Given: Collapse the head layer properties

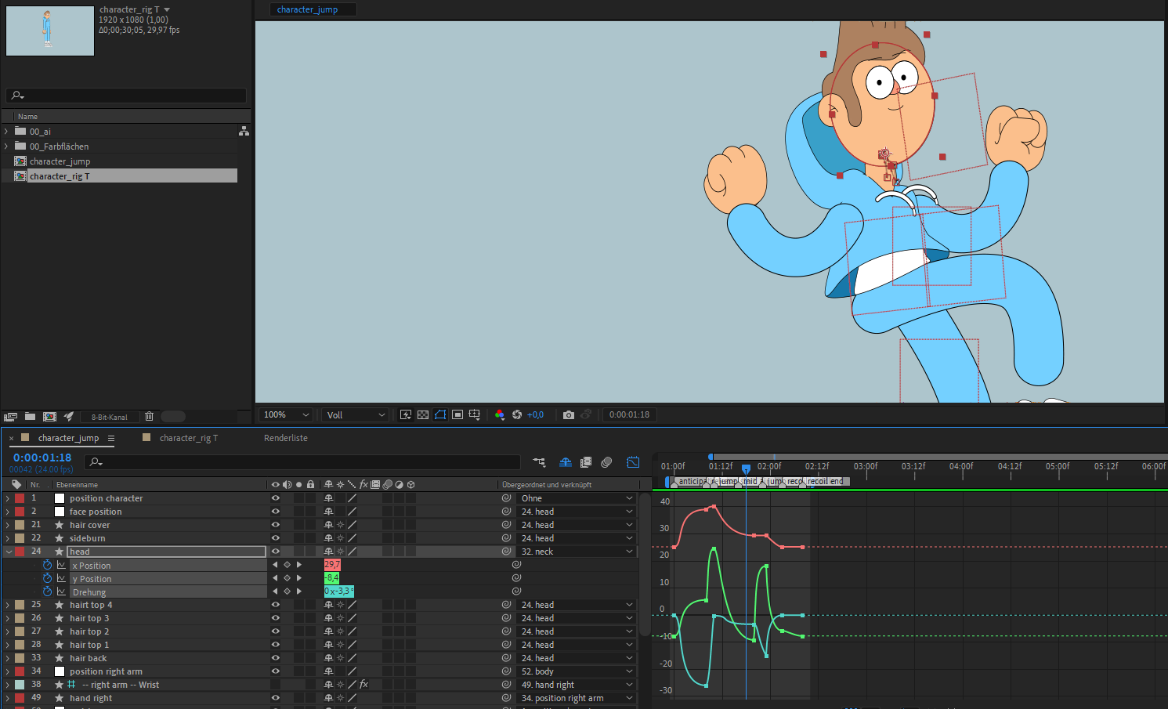Looking at the screenshot, I should [x=8, y=552].
